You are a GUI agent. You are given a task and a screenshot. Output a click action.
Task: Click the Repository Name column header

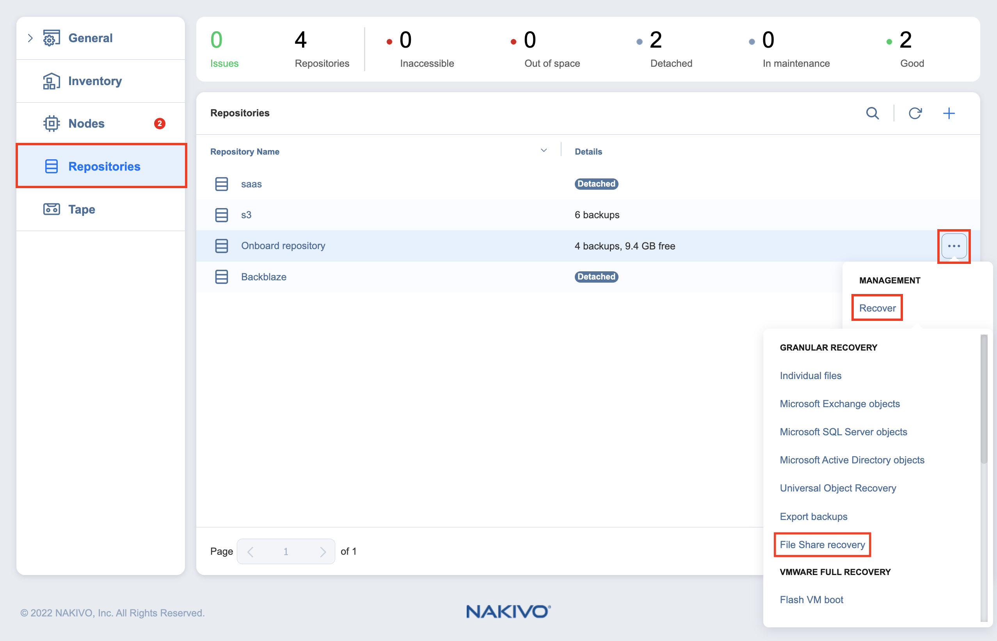(245, 152)
